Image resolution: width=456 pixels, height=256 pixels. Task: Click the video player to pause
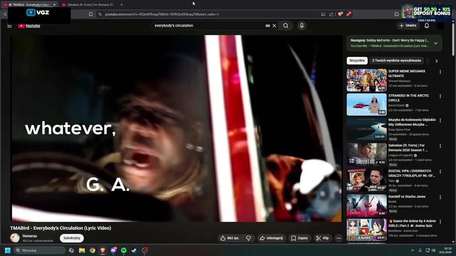point(176,128)
